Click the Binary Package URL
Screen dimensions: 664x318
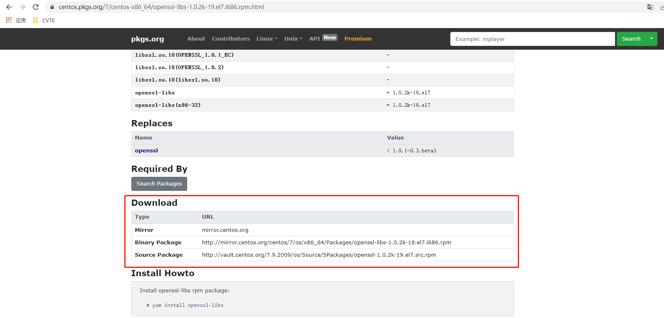coord(326,243)
